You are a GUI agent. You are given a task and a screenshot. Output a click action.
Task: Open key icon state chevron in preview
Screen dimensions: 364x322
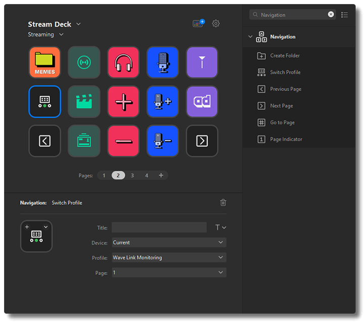click(45, 227)
